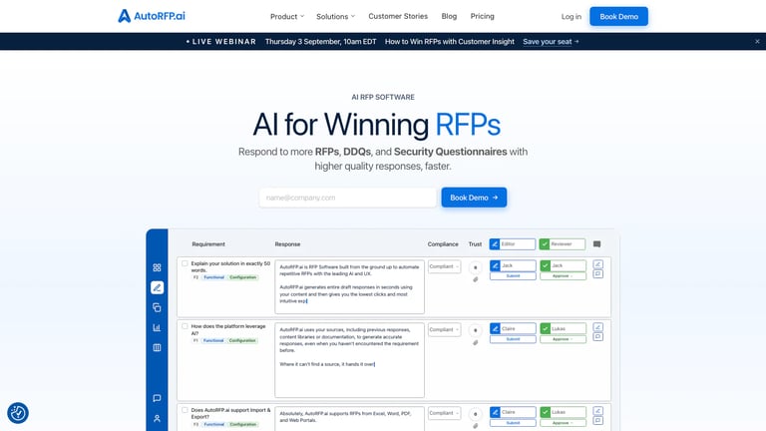Click the Compliance column header
Screen dimensions: 766x431
point(443,243)
